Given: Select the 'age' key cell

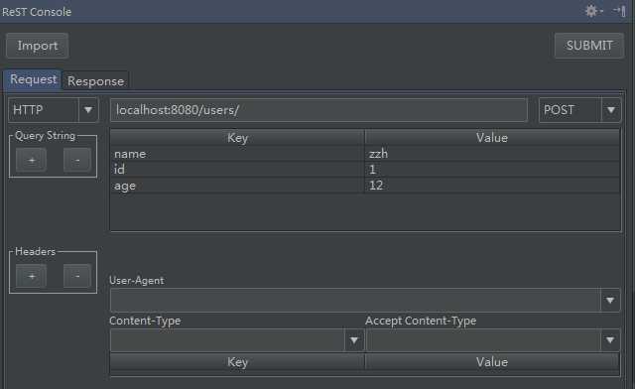Looking at the screenshot, I should [237, 186].
